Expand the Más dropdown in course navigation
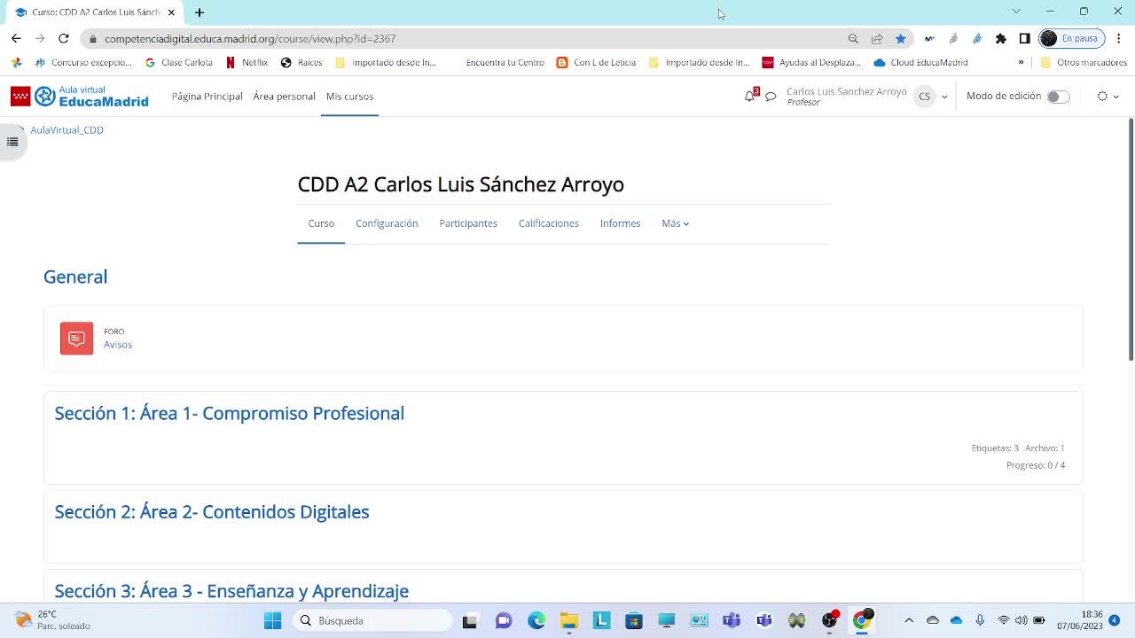This screenshot has width=1135, height=638. tap(675, 223)
